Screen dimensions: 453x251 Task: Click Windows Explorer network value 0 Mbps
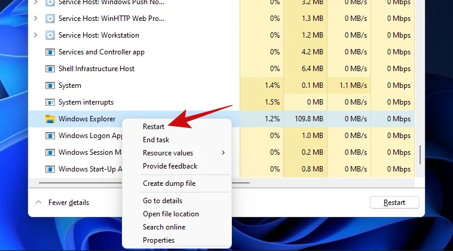click(x=399, y=119)
